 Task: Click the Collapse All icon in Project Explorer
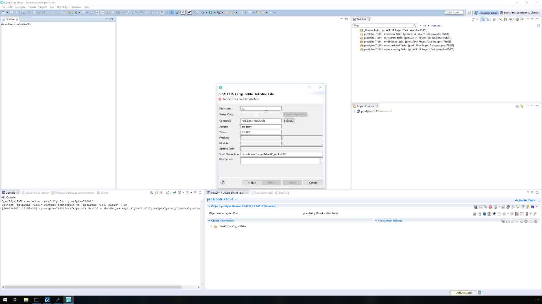pos(517,106)
